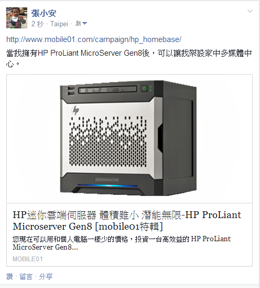
Task: Open the post options chevron menu
Action: tap(250, 11)
